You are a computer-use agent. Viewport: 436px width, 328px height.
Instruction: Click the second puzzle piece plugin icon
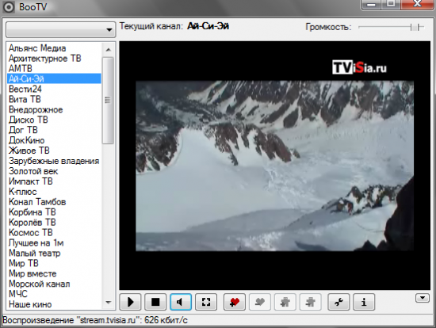click(310, 302)
